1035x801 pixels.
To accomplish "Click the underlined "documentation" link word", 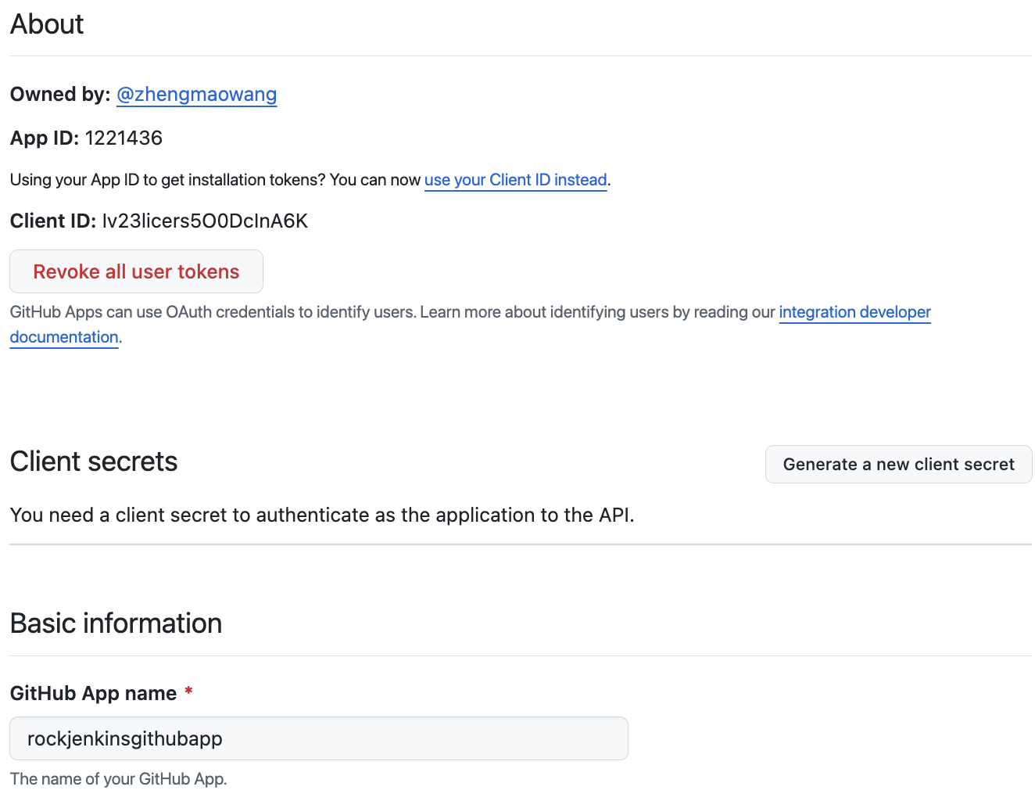I will pos(64,337).
